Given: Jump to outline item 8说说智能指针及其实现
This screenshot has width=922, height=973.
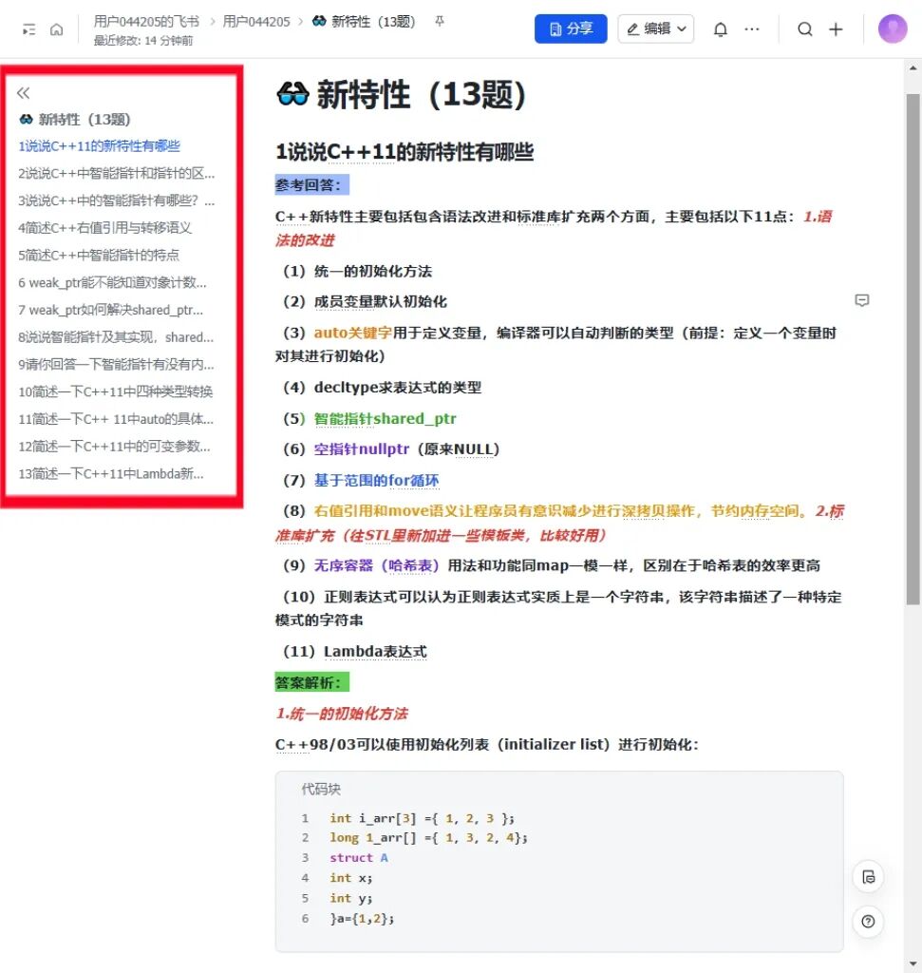Looking at the screenshot, I should click(116, 337).
